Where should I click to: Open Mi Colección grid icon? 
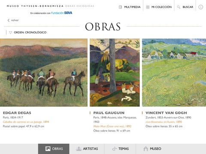click(x=148, y=7)
